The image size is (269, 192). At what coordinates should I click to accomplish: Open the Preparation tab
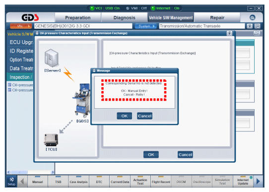pyautogui.click(x=78, y=18)
